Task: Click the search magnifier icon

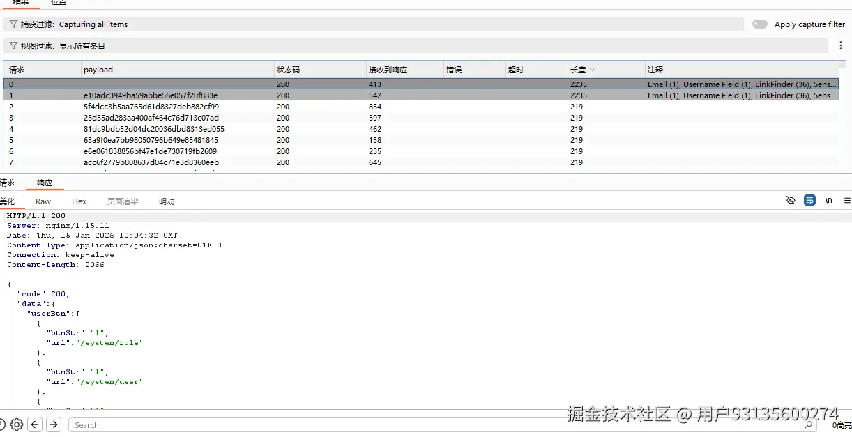Action: click(x=808, y=424)
